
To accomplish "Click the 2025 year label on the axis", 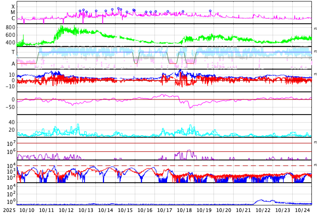I will pos(10,210).
